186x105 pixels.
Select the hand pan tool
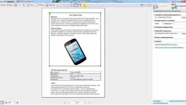click(x=24, y=5)
